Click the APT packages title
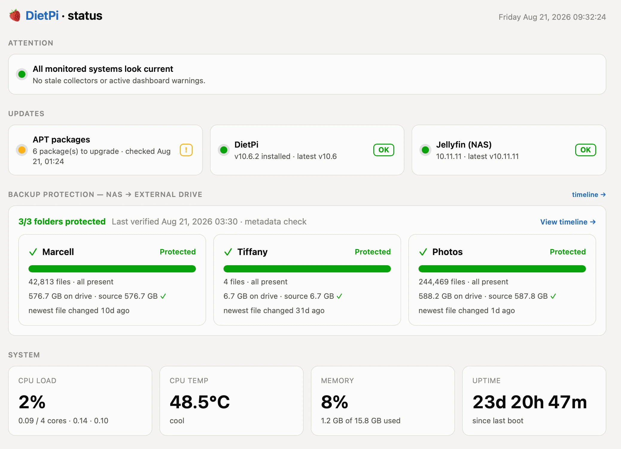The height and width of the screenshot is (449, 621). point(61,139)
